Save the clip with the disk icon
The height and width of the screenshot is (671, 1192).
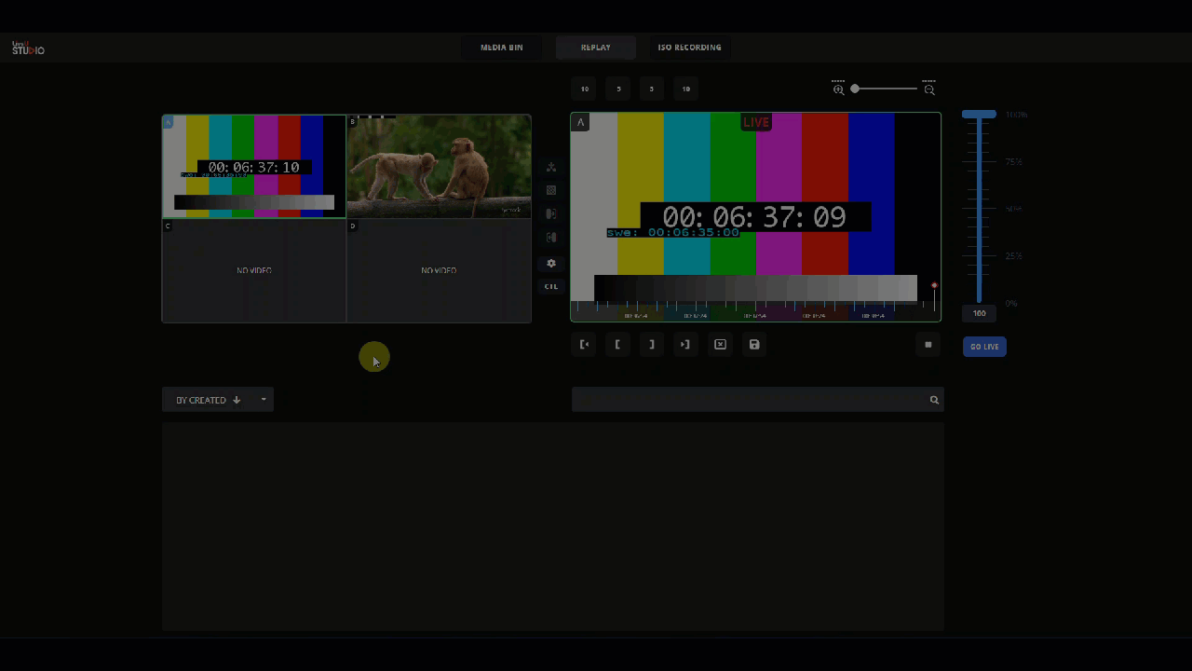coord(754,345)
